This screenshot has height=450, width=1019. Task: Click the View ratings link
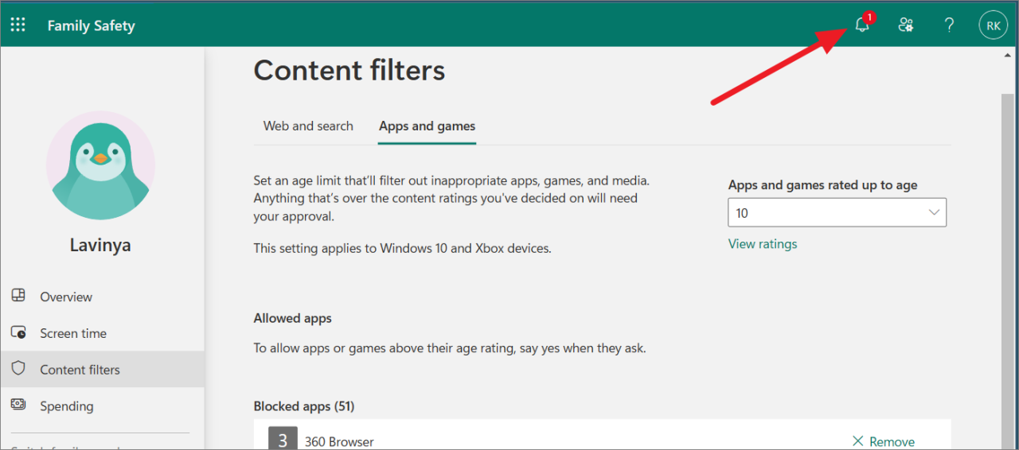762,244
